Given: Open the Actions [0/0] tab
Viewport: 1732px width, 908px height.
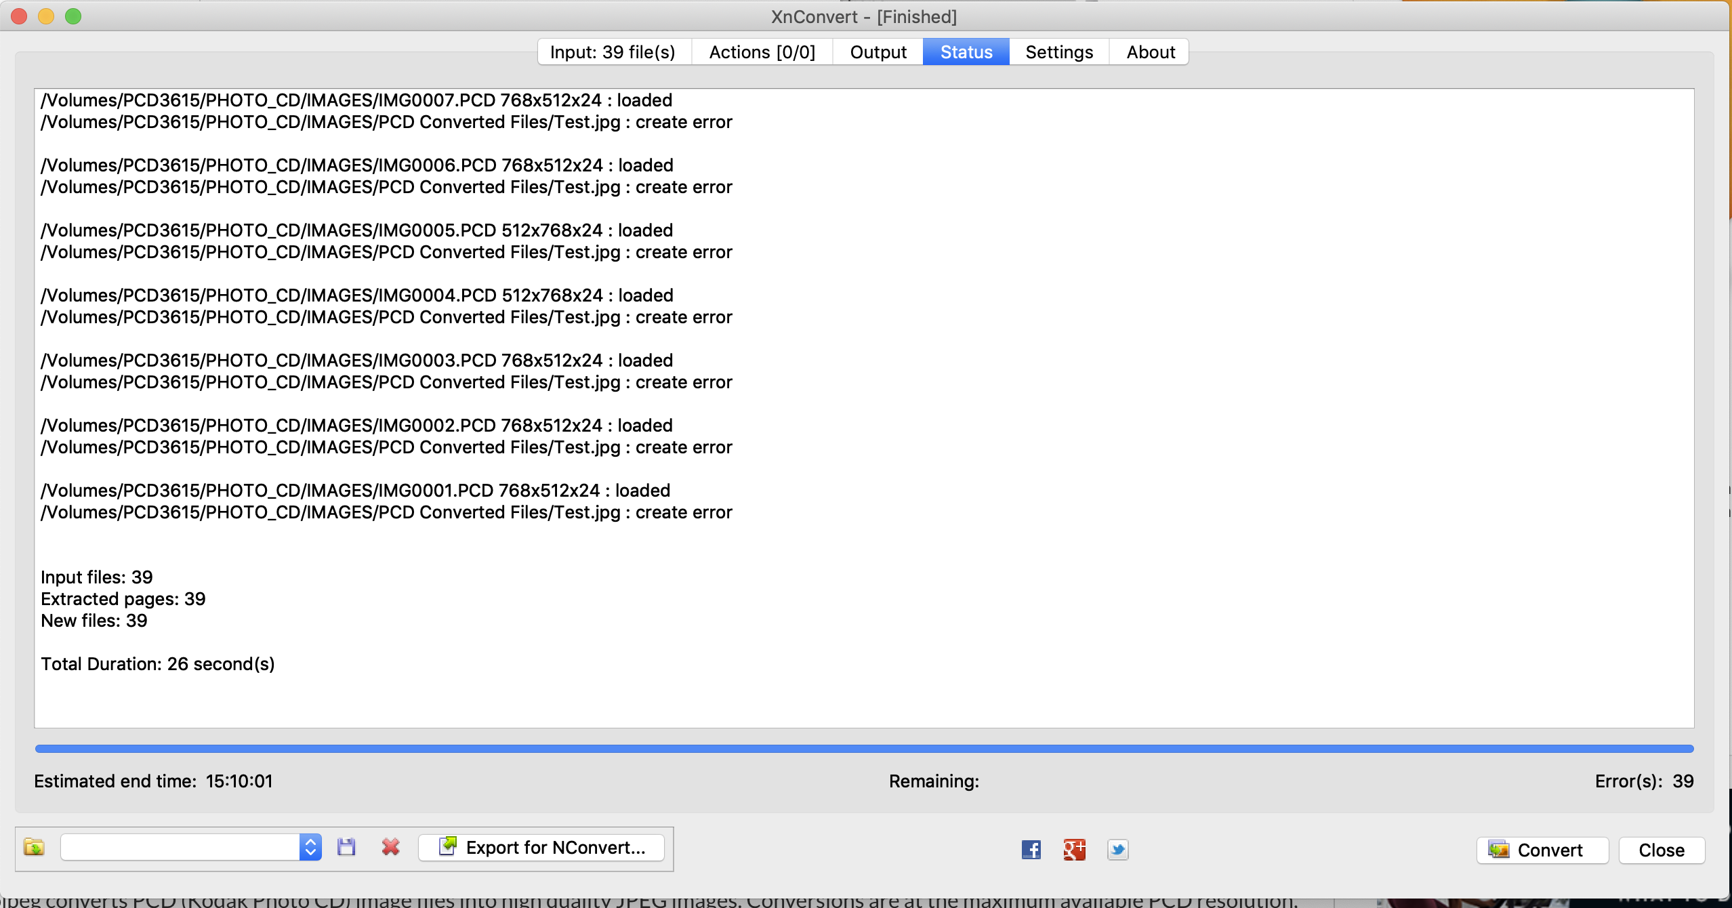Looking at the screenshot, I should (x=762, y=52).
